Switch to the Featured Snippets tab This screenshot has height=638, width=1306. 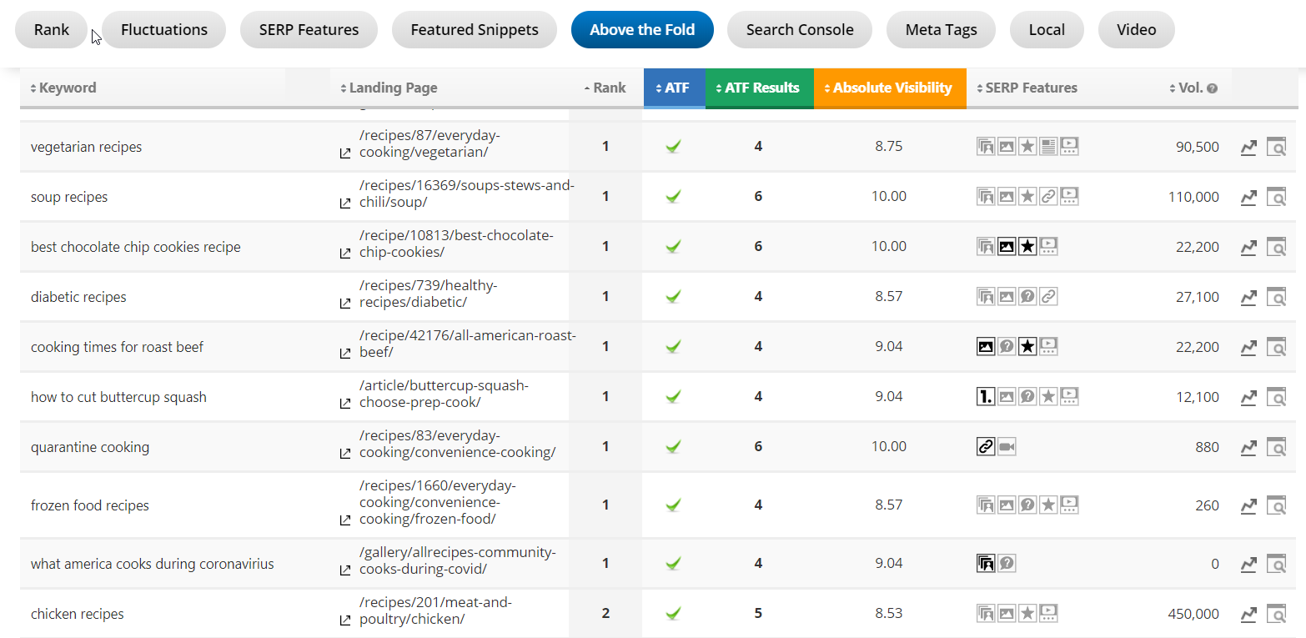click(x=474, y=30)
